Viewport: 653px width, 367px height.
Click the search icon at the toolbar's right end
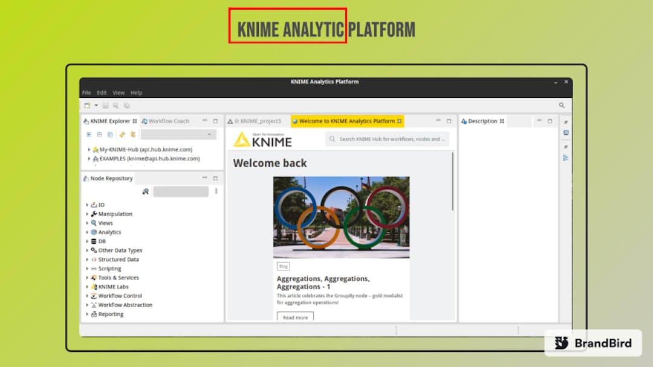[562, 104]
